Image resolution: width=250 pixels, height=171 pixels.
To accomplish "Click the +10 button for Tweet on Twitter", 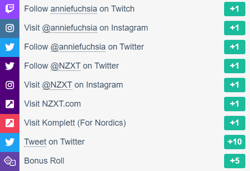I will (235, 142).
